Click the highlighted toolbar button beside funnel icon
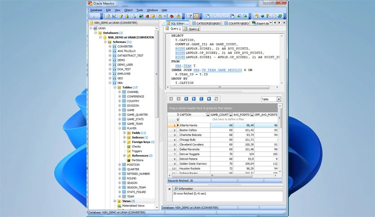This screenshot has width=375, height=217. pyautogui.click(x=196, y=16)
